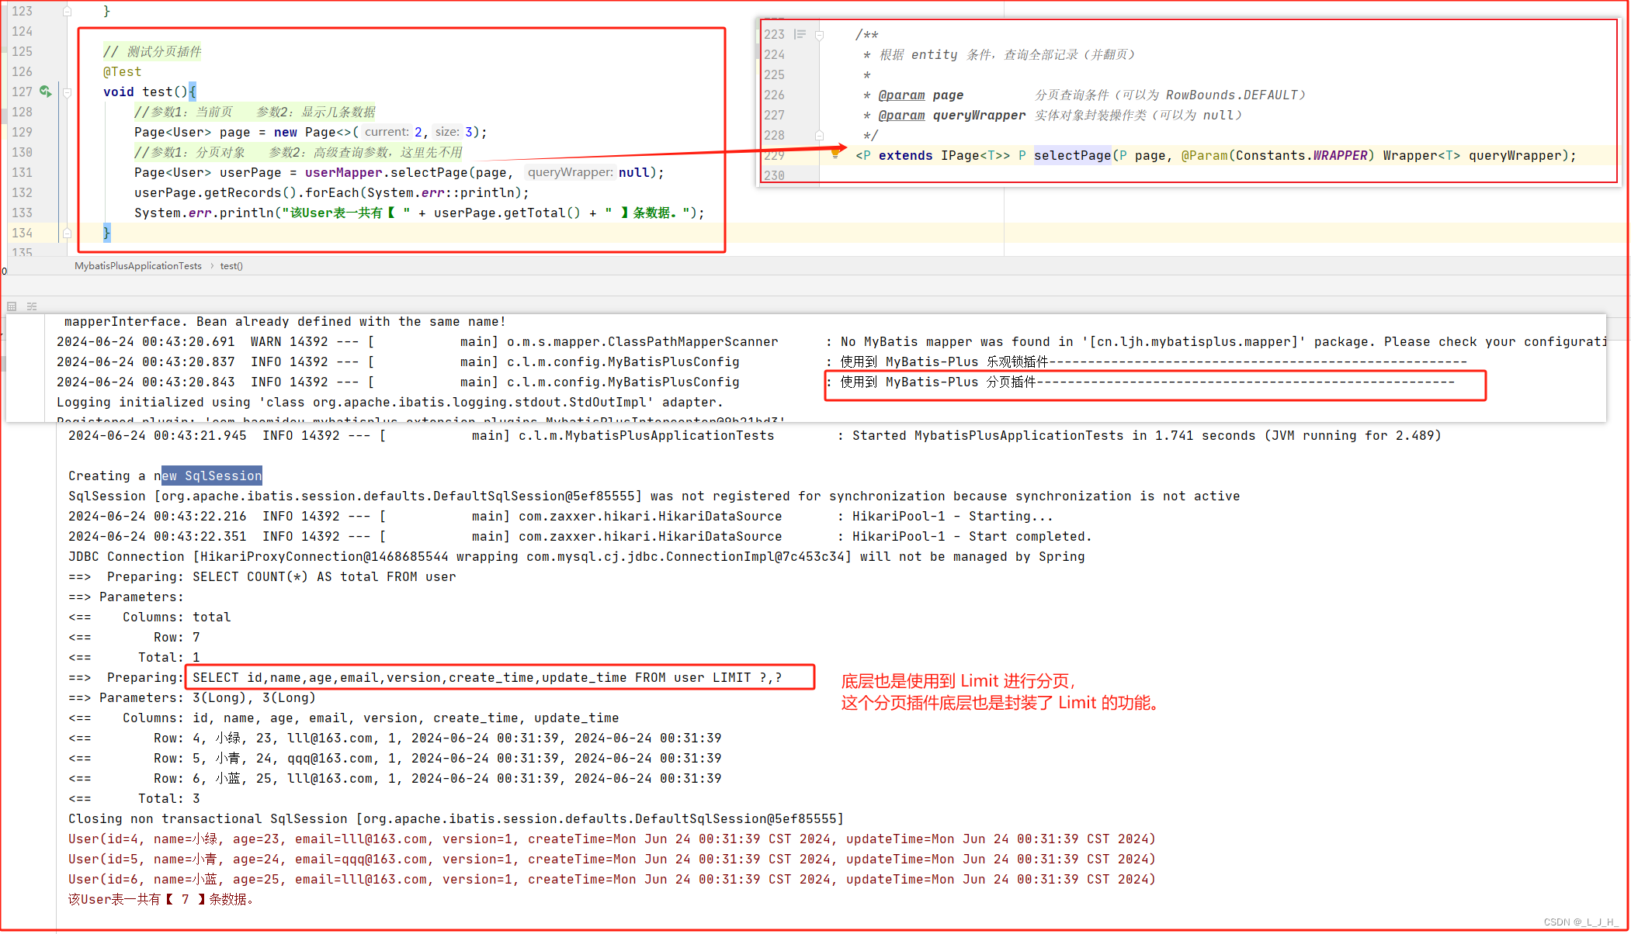Click the tree view icon above the console

[32, 306]
